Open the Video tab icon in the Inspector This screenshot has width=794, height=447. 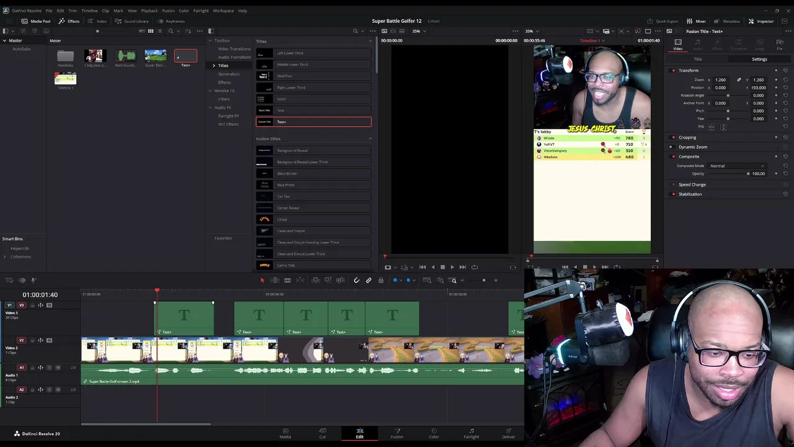pos(678,43)
